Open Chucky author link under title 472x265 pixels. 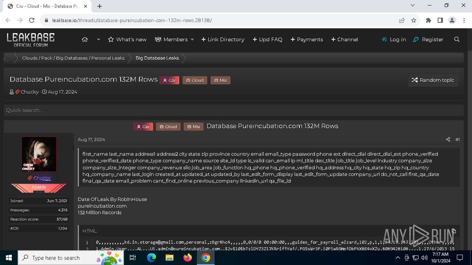pos(29,92)
